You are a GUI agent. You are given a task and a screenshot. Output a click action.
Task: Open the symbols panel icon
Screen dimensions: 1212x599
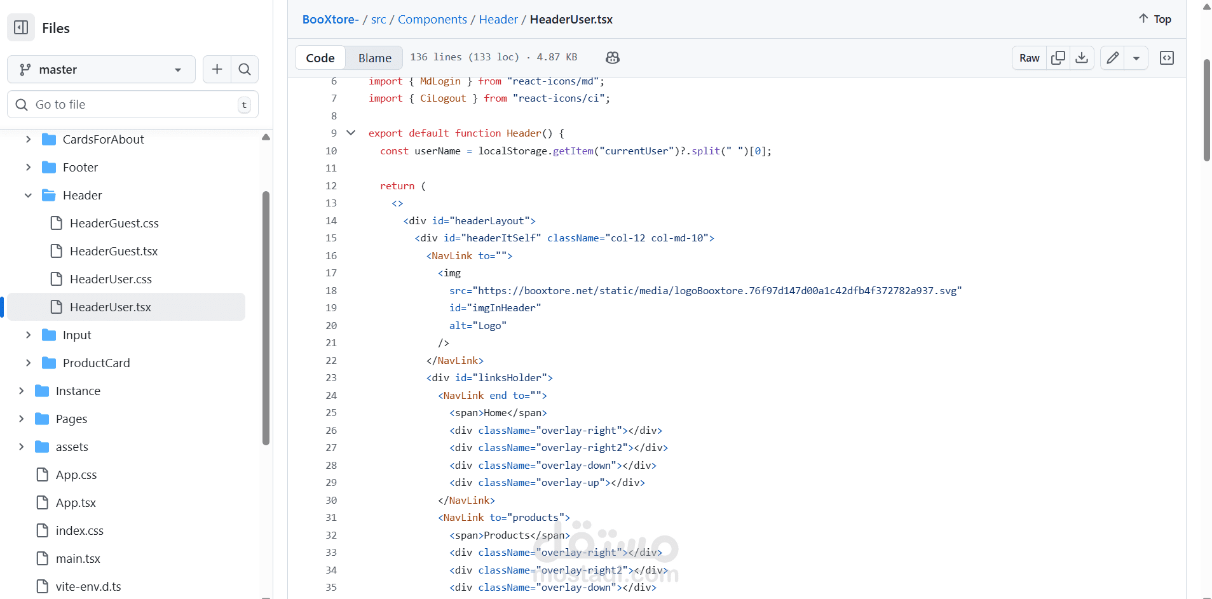click(1167, 58)
